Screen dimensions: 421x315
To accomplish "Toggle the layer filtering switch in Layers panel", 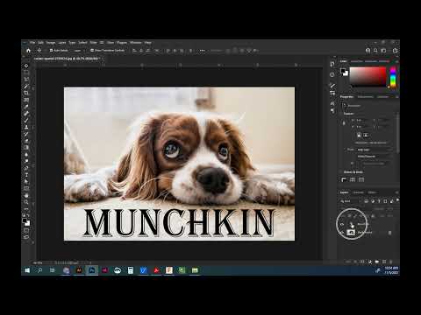I will (397, 201).
